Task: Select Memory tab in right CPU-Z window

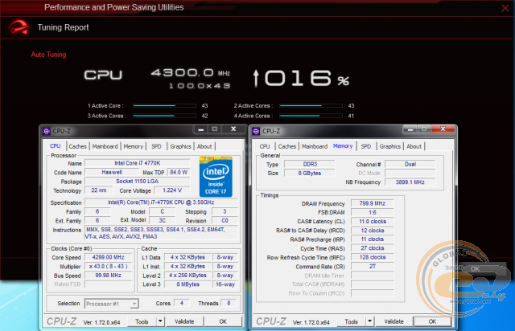Action: point(343,146)
